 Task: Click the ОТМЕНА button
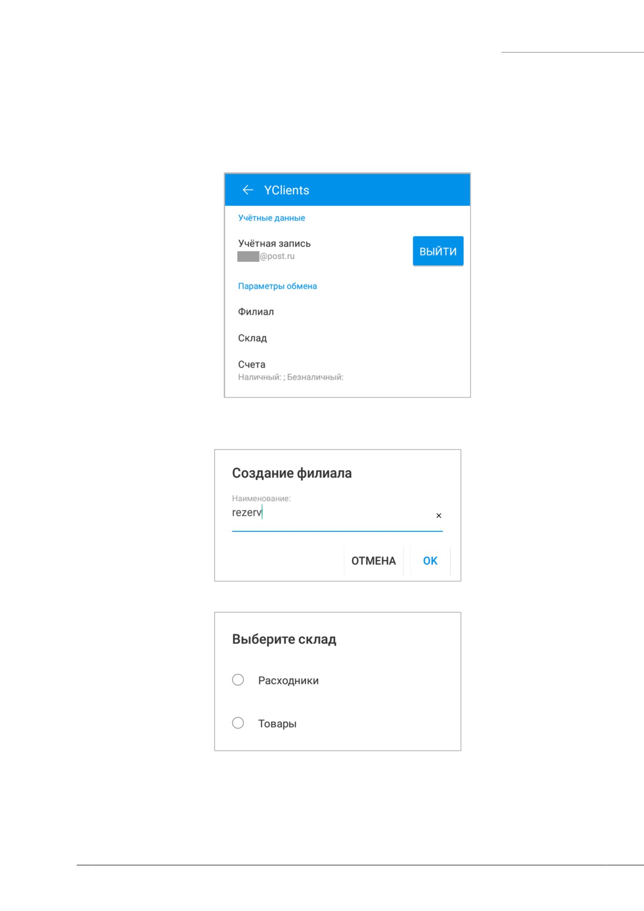point(374,561)
